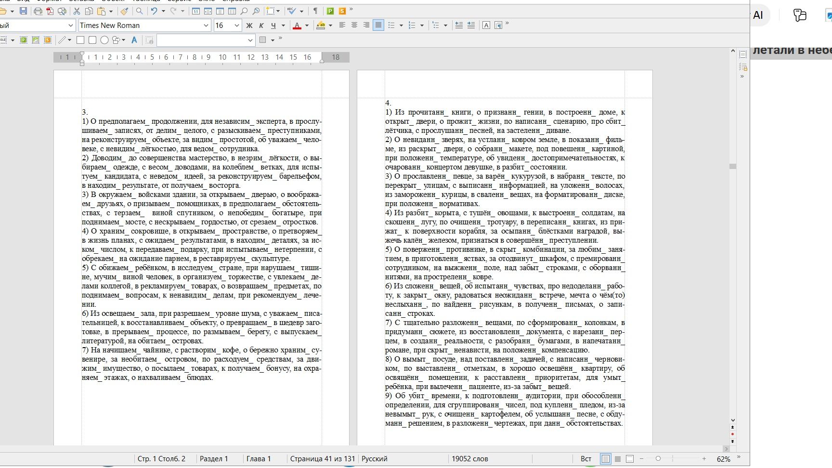The width and height of the screenshot is (832, 468).
Task: Click the orange S toolbar icon
Action: [342, 11]
